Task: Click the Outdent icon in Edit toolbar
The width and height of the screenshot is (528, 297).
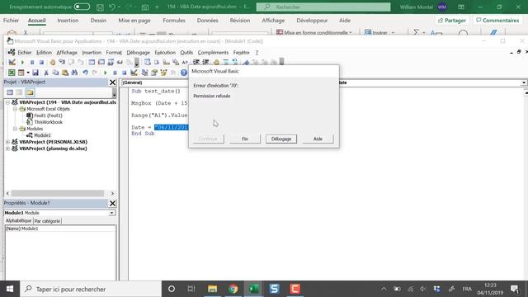Action: click(x=205, y=62)
